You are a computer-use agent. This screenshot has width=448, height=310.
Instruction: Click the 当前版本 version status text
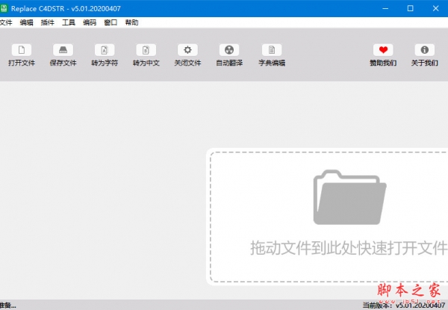[x=404, y=305]
